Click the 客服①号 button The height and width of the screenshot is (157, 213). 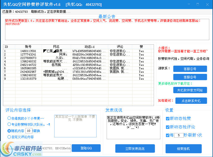(x=190, y=69)
